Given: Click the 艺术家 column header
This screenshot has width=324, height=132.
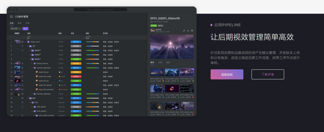Looking at the screenshot, I should click(x=105, y=33).
